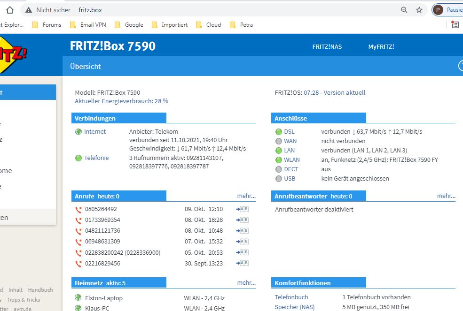Add 0805264492 to phonebook via its icon
The width and height of the screenshot is (463, 311).
click(242, 209)
